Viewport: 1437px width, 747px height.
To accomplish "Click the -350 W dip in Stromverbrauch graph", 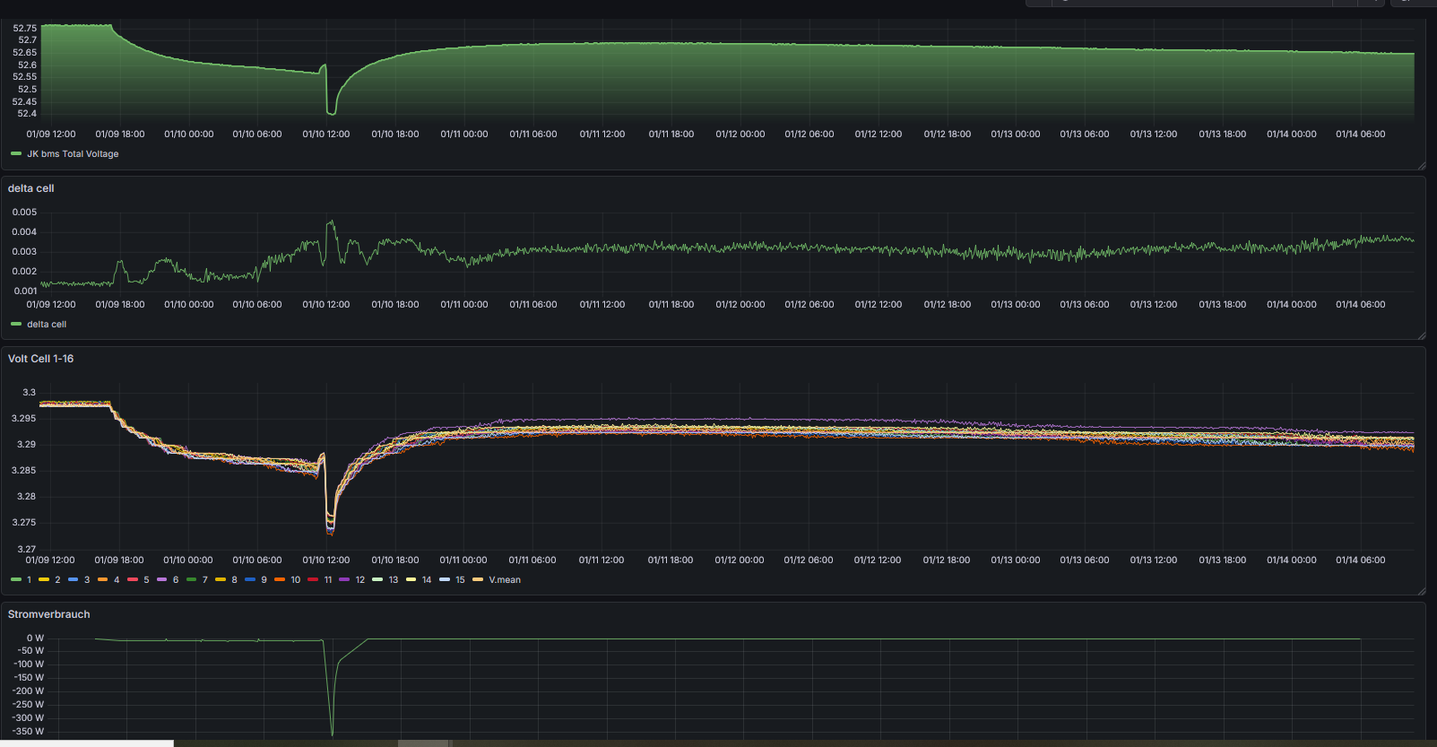I will click(x=333, y=734).
